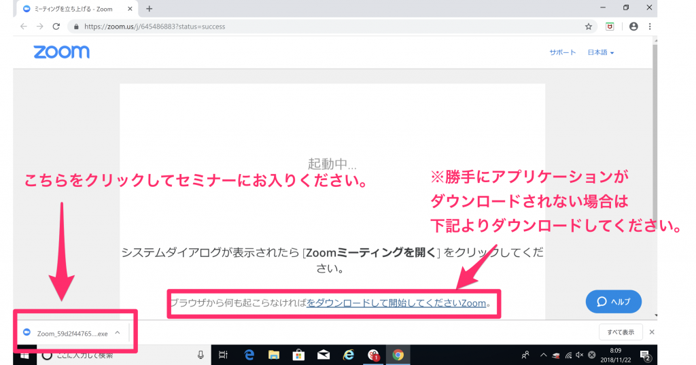Open the clock showing 8:09 2018/11/22
The image size is (696, 365).
tap(616, 355)
